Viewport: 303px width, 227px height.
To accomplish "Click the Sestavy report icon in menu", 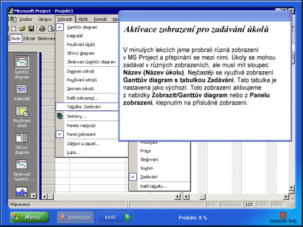I will click(x=60, y=116).
